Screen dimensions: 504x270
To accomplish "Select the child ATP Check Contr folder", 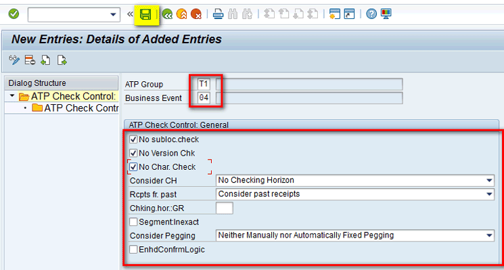I will 37,108.
